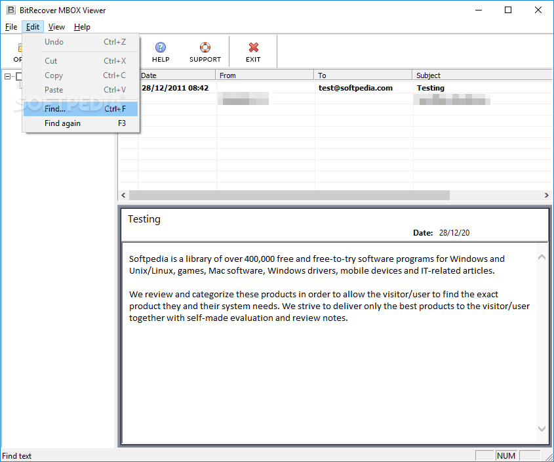Image resolution: width=554 pixels, height=462 pixels.
Task: Close the open Edit menu
Action: point(33,27)
